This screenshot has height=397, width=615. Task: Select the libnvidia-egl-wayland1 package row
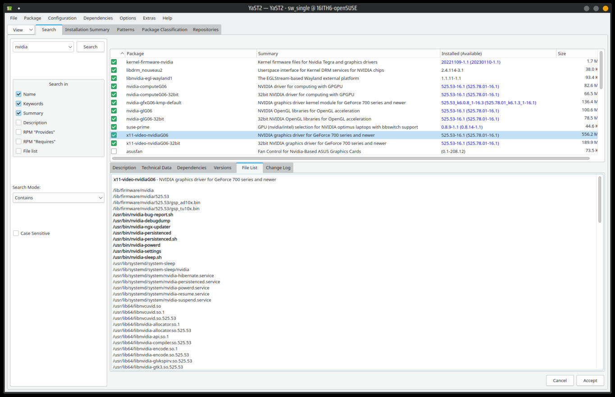click(354, 78)
